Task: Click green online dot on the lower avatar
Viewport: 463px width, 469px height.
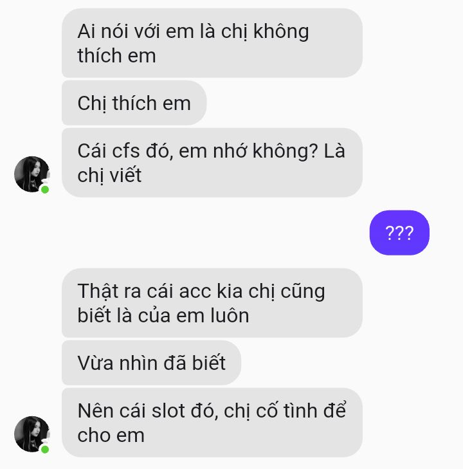Action: click(45, 449)
